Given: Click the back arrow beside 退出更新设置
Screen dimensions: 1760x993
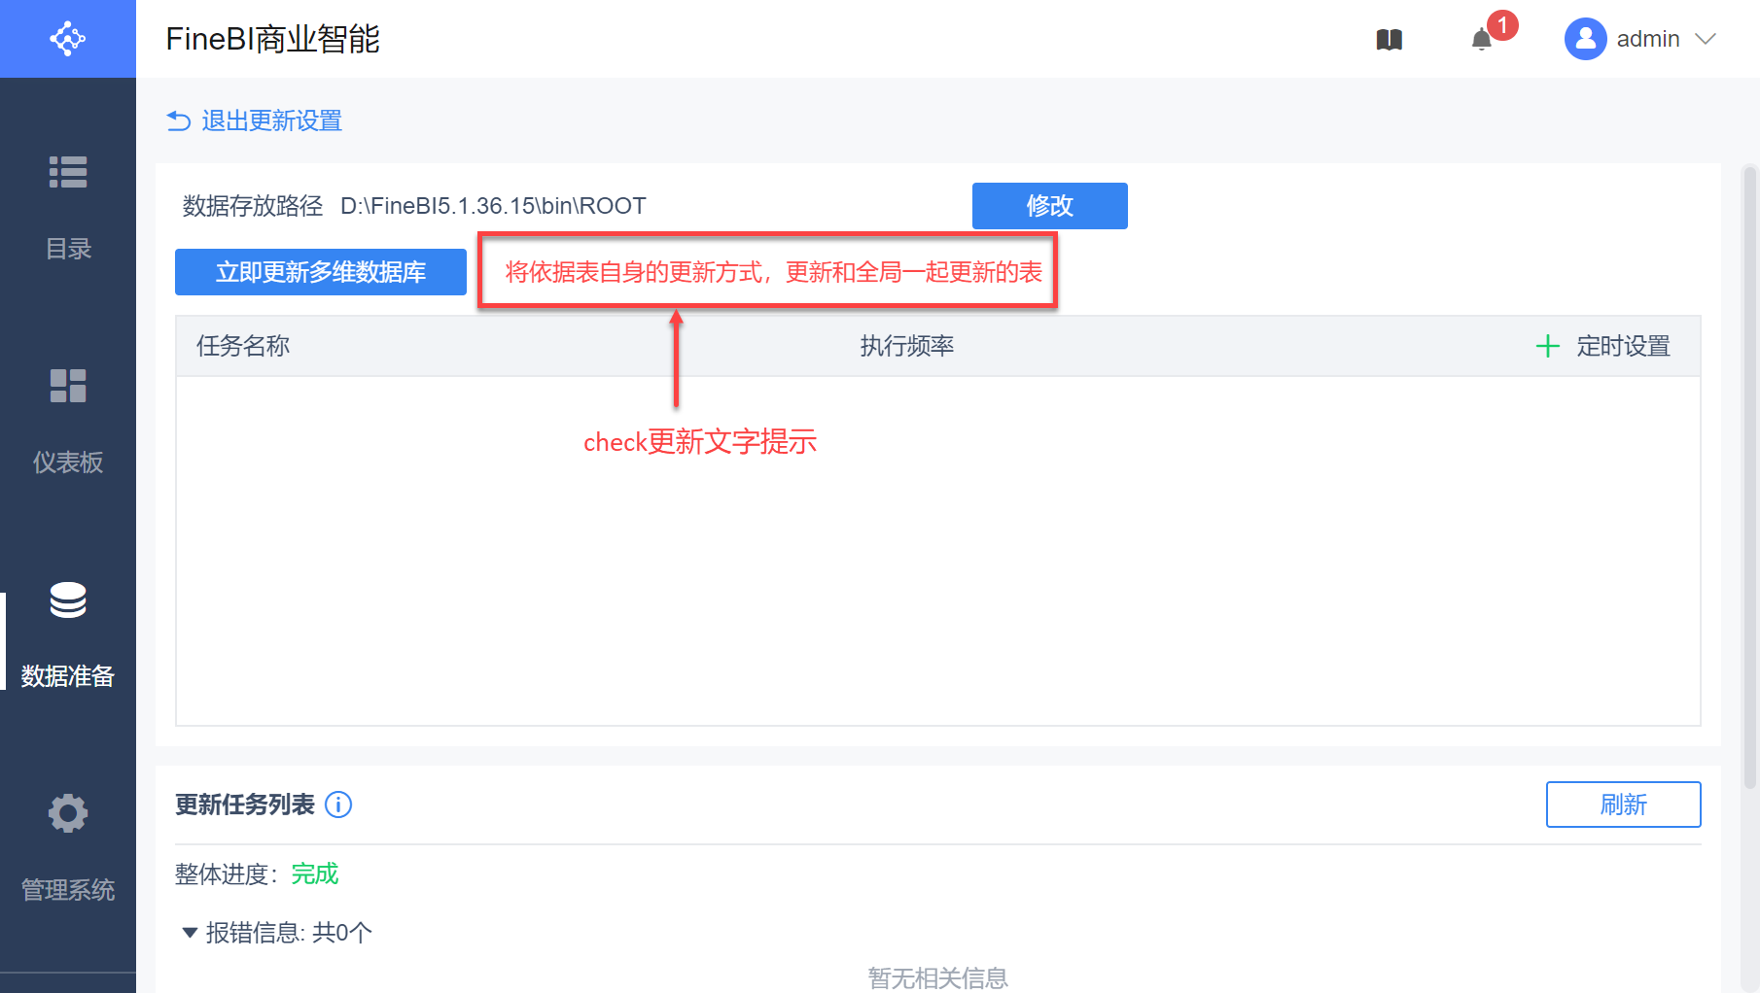Looking at the screenshot, I should pyautogui.click(x=178, y=120).
